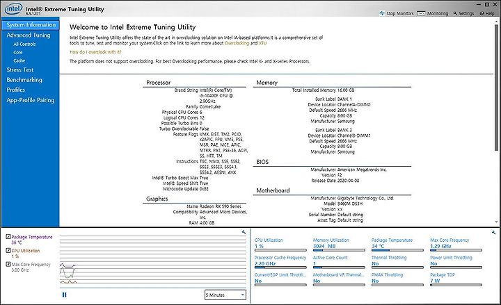This screenshot has width=501, height=305.
Task: Click monitor tiles wrench settings icon
Action: [493, 232]
